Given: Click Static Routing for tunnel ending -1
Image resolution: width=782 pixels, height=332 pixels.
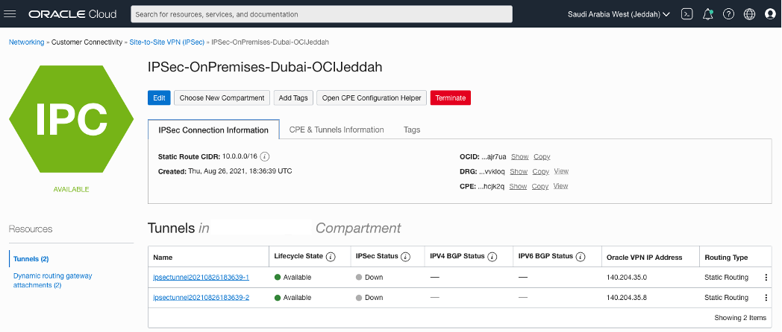Looking at the screenshot, I should [x=726, y=277].
